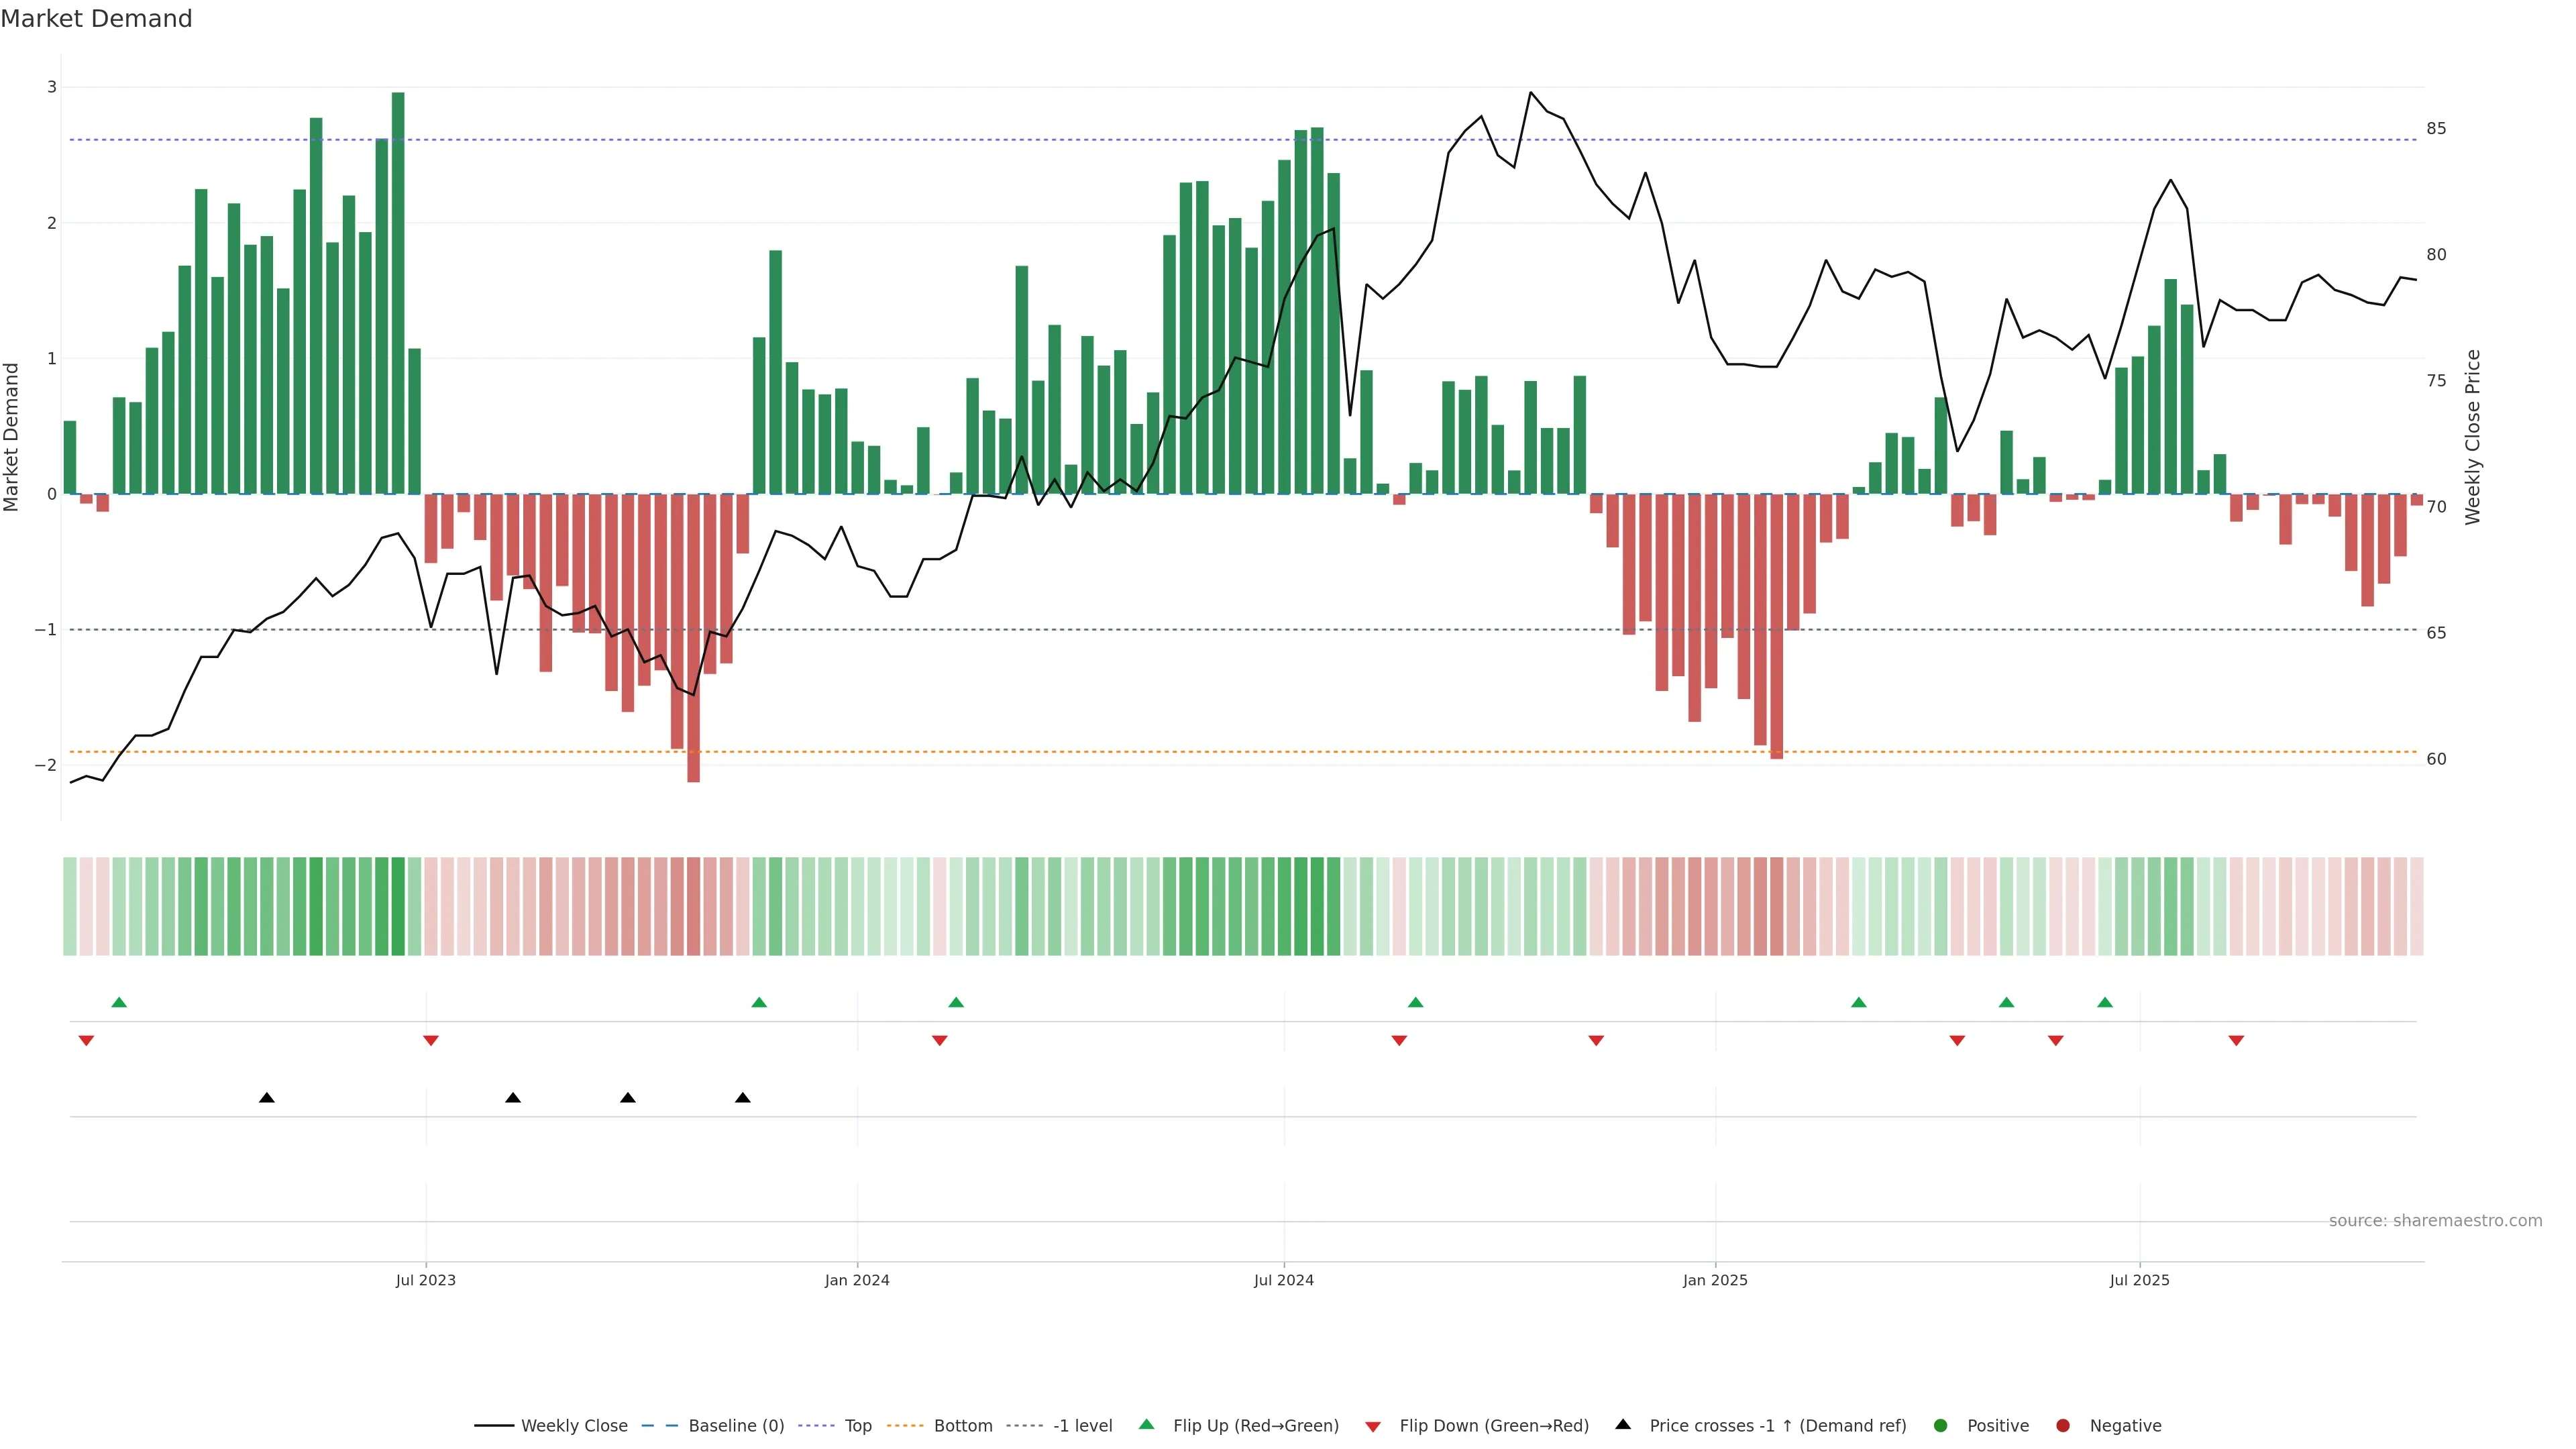Click the first red Flip Down marker at chart start
The height and width of the screenshot is (1449, 2576).
(x=86, y=1041)
